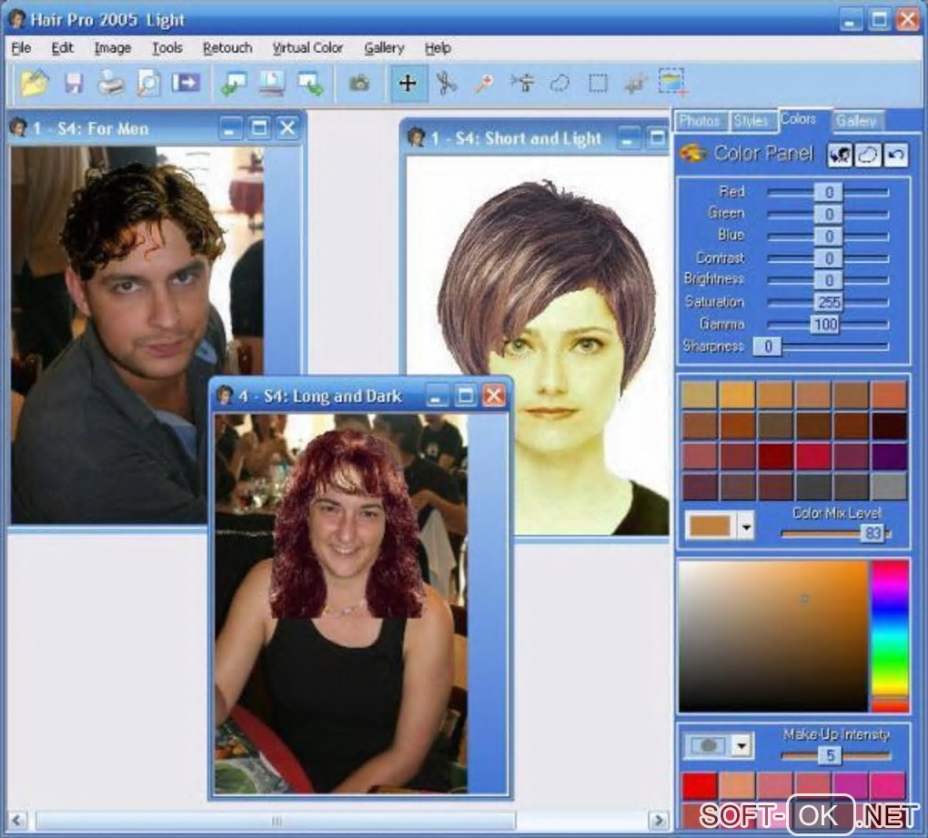928x838 pixels.
Task: Click the current orange color preview box
Action: tap(711, 526)
